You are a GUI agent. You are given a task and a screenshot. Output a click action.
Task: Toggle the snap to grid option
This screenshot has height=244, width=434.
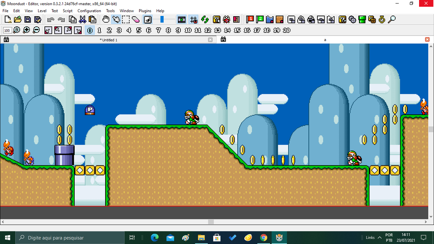[194, 19]
